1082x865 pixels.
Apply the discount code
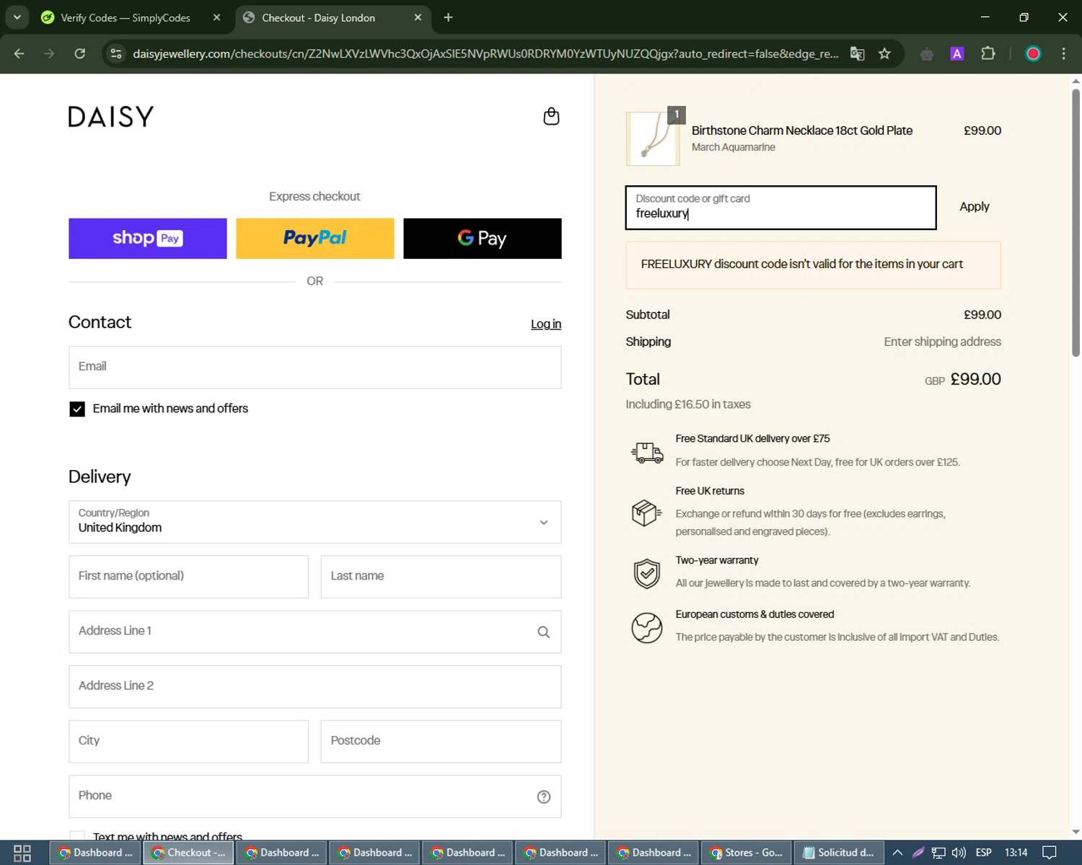coord(974,207)
